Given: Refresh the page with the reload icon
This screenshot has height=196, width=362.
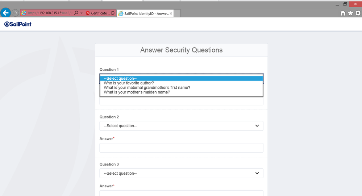Looking at the screenshot, I should coord(112,13).
